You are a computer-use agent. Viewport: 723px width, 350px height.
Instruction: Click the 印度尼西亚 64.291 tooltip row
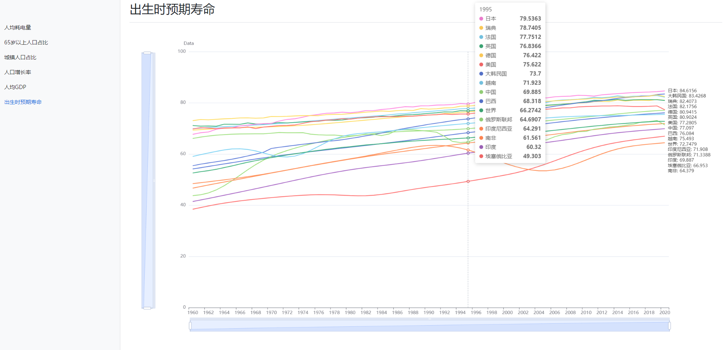[x=510, y=129]
